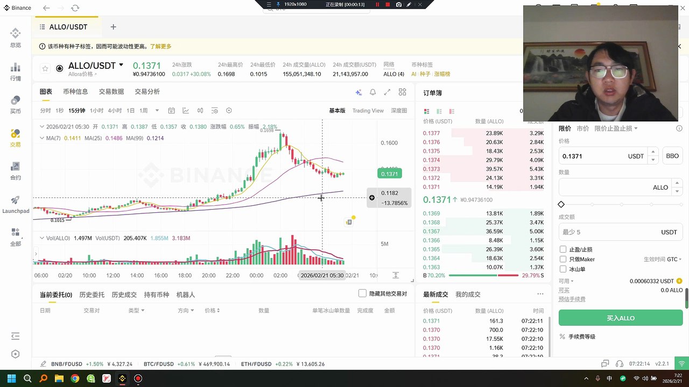The height and width of the screenshot is (387, 689).
Task: Switch chart to 深度图 depth view
Action: pyautogui.click(x=399, y=111)
